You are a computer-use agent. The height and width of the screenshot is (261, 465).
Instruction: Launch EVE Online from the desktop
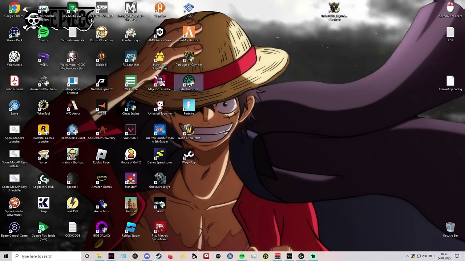pyautogui.click(x=131, y=83)
